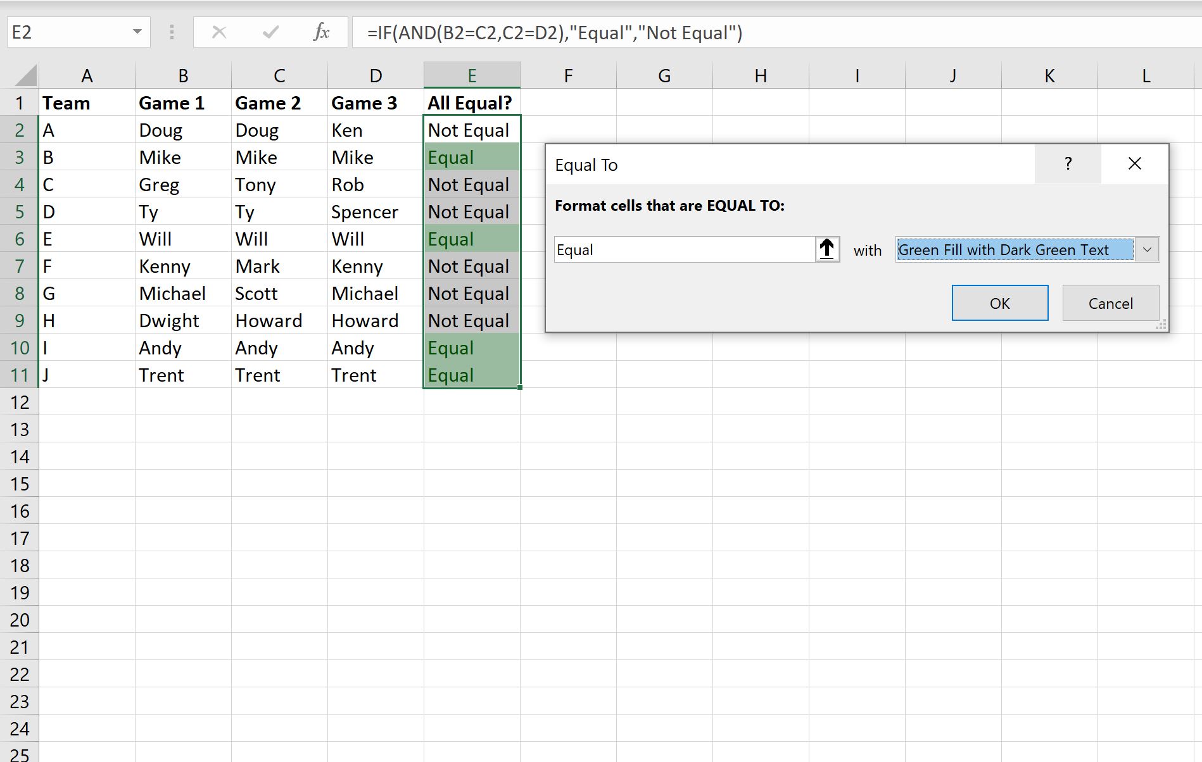This screenshot has height=762, width=1202.
Task: Click the formula text in the formula bar
Action: coord(554,32)
